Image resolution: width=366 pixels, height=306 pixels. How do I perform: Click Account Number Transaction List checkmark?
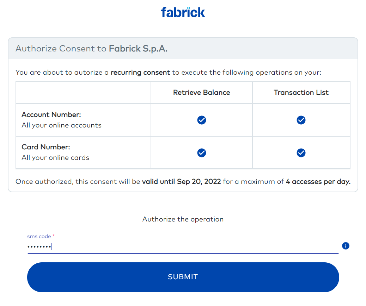[x=301, y=120]
